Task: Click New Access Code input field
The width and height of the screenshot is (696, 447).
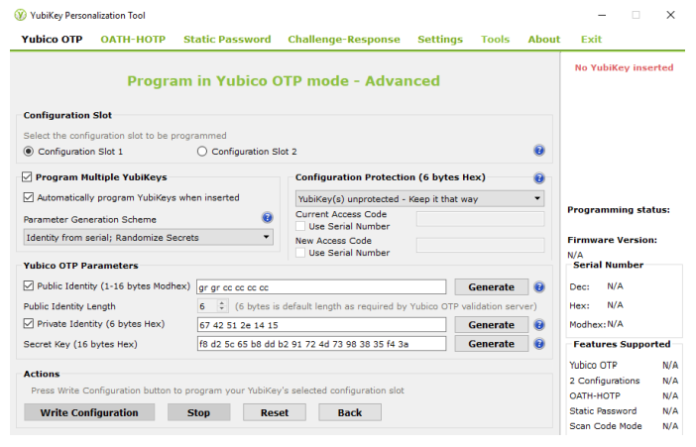Action: coord(480,245)
